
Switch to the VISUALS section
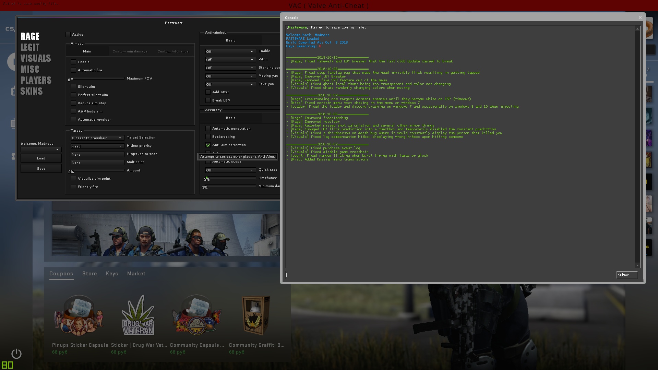pos(36,58)
